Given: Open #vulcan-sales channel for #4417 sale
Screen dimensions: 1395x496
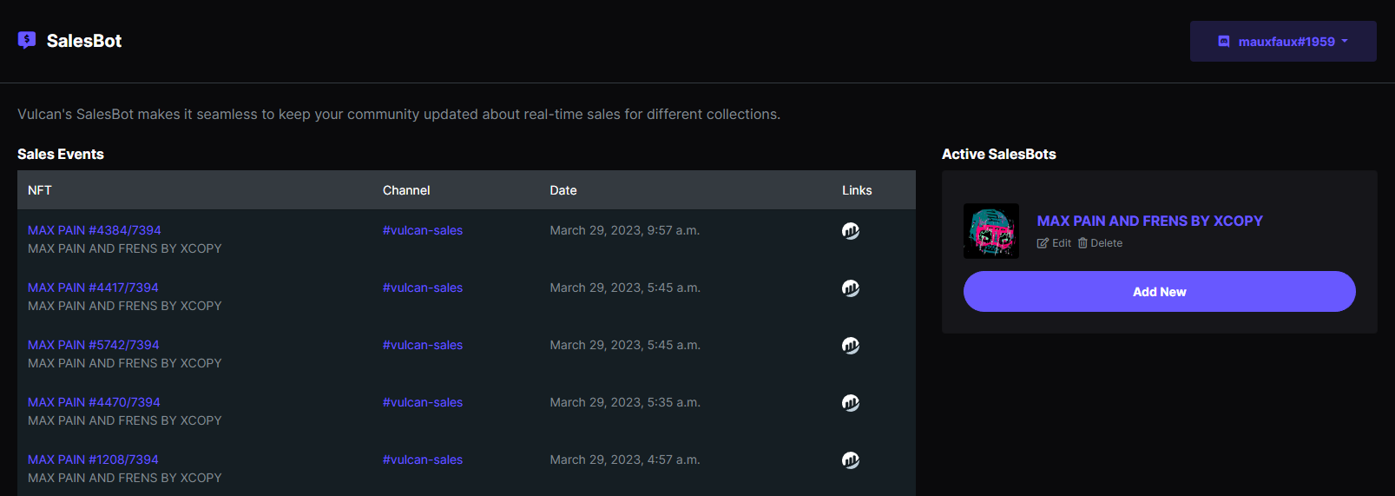Looking at the screenshot, I should (423, 288).
